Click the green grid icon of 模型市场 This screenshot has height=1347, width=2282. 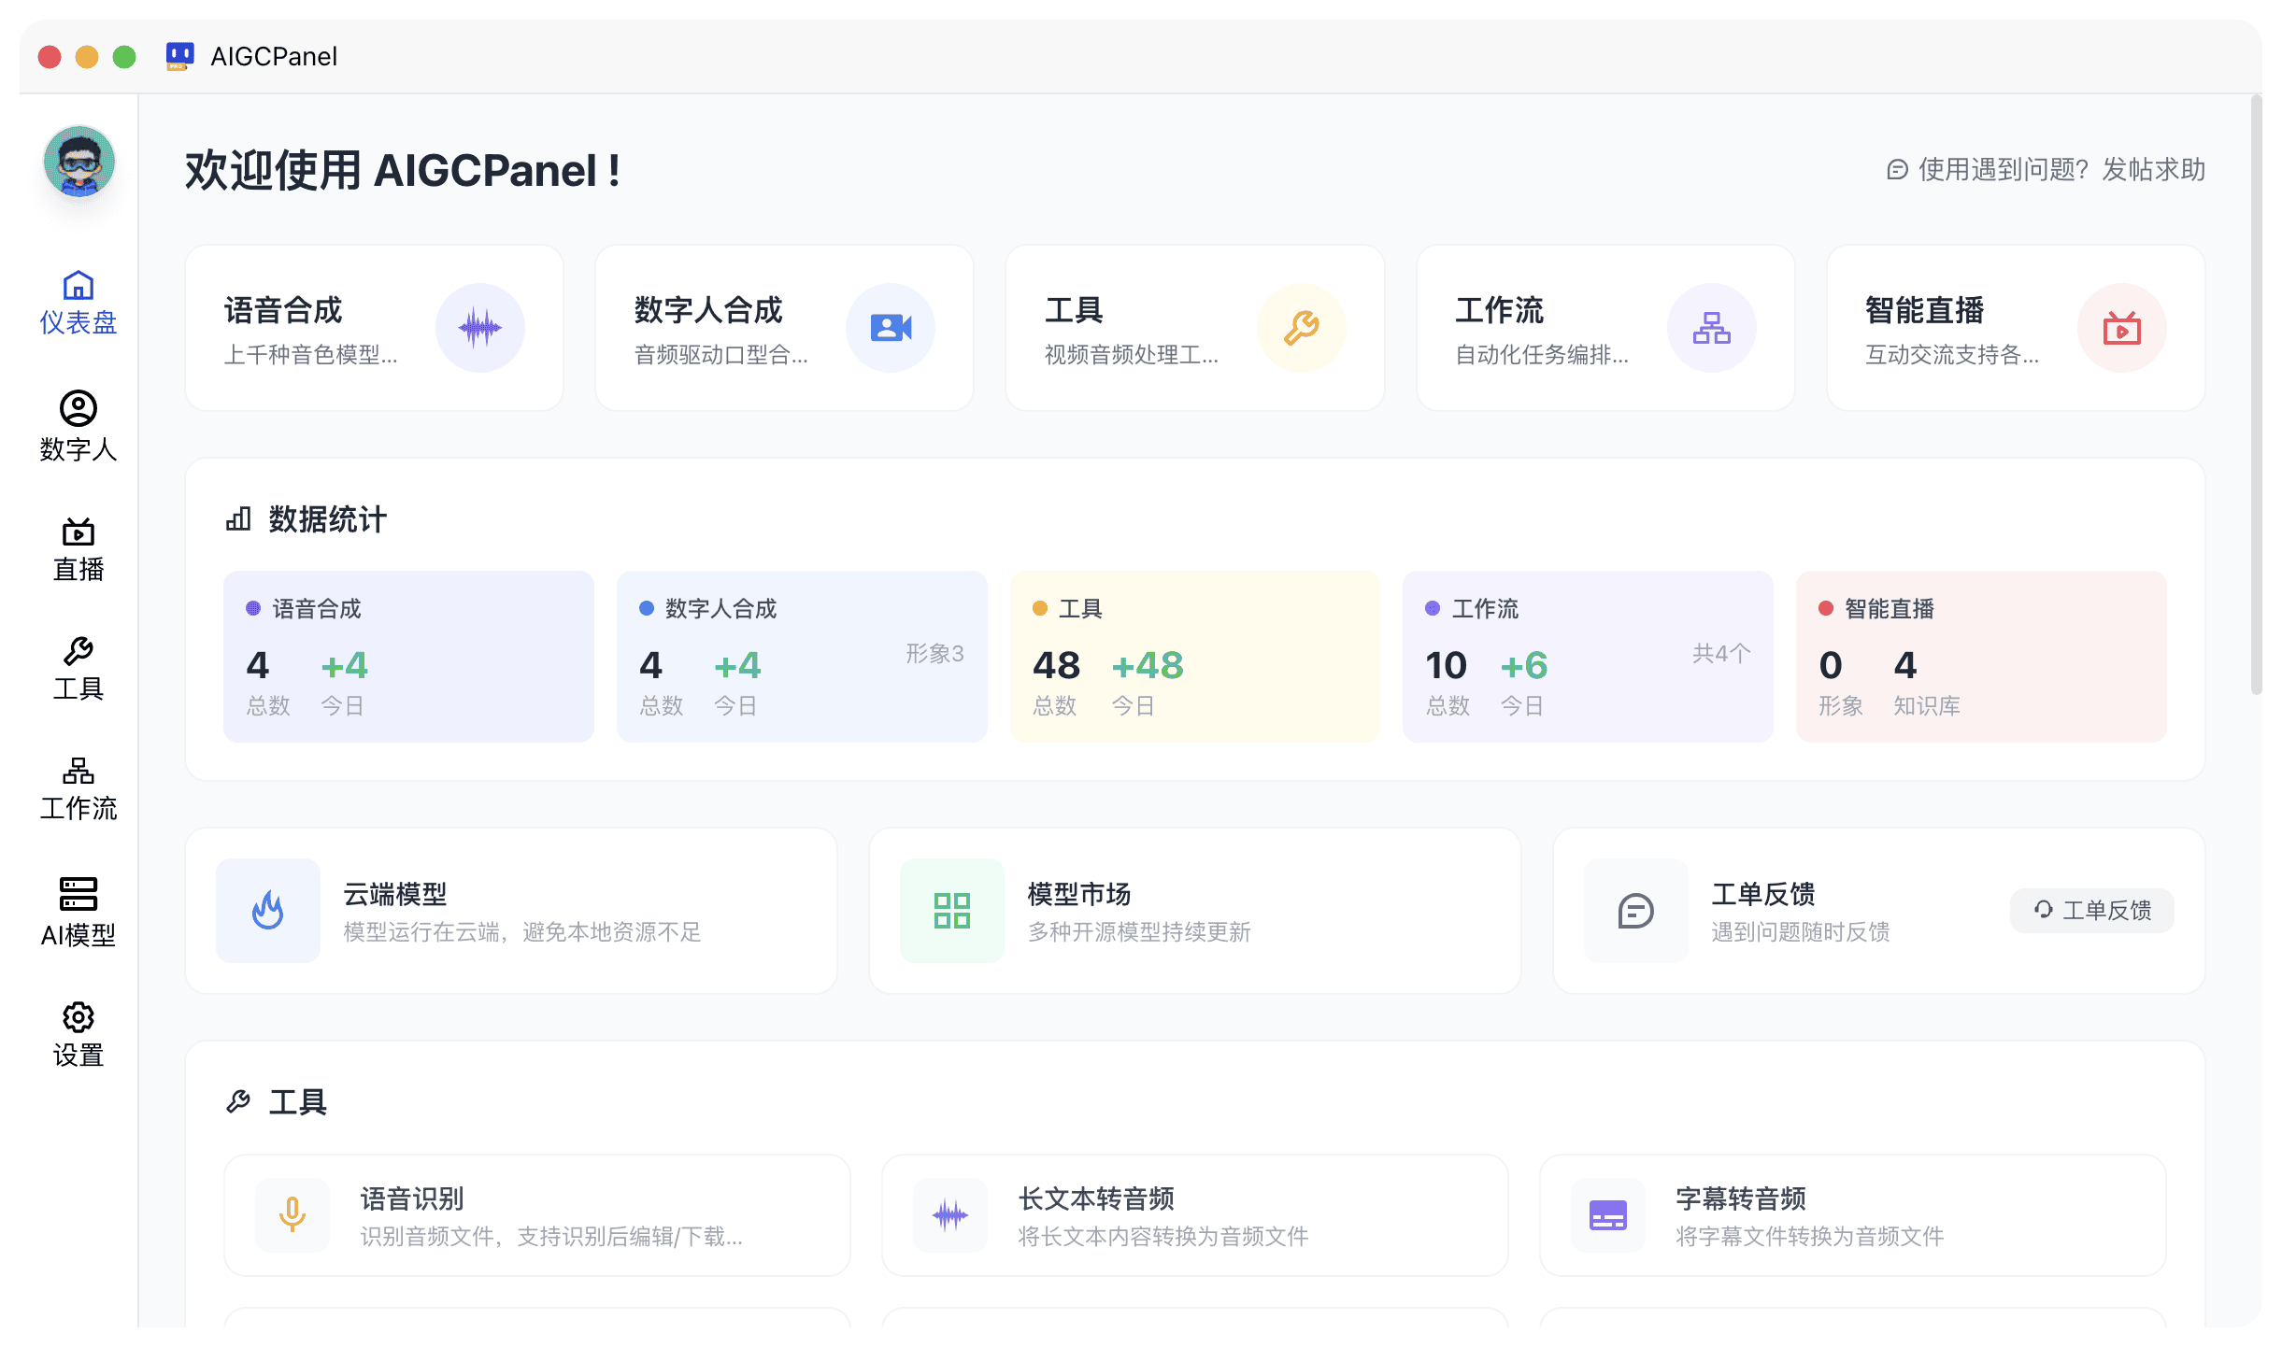pyautogui.click(x=952, y=911)
